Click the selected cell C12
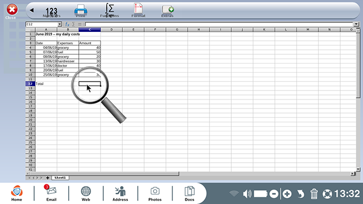 89,84
